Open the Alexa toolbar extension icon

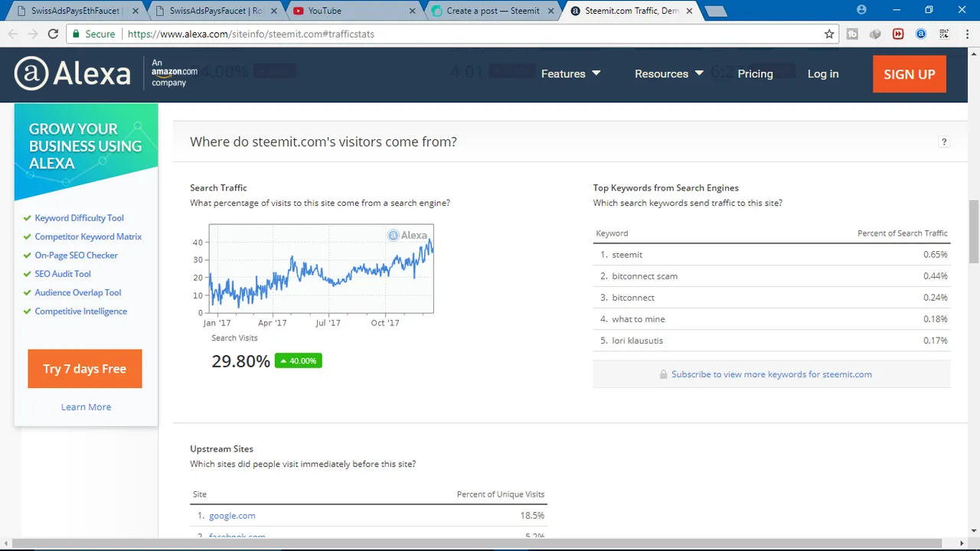[921, 34]
